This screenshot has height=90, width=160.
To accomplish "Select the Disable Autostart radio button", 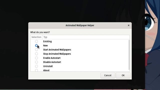I will 36,62.
